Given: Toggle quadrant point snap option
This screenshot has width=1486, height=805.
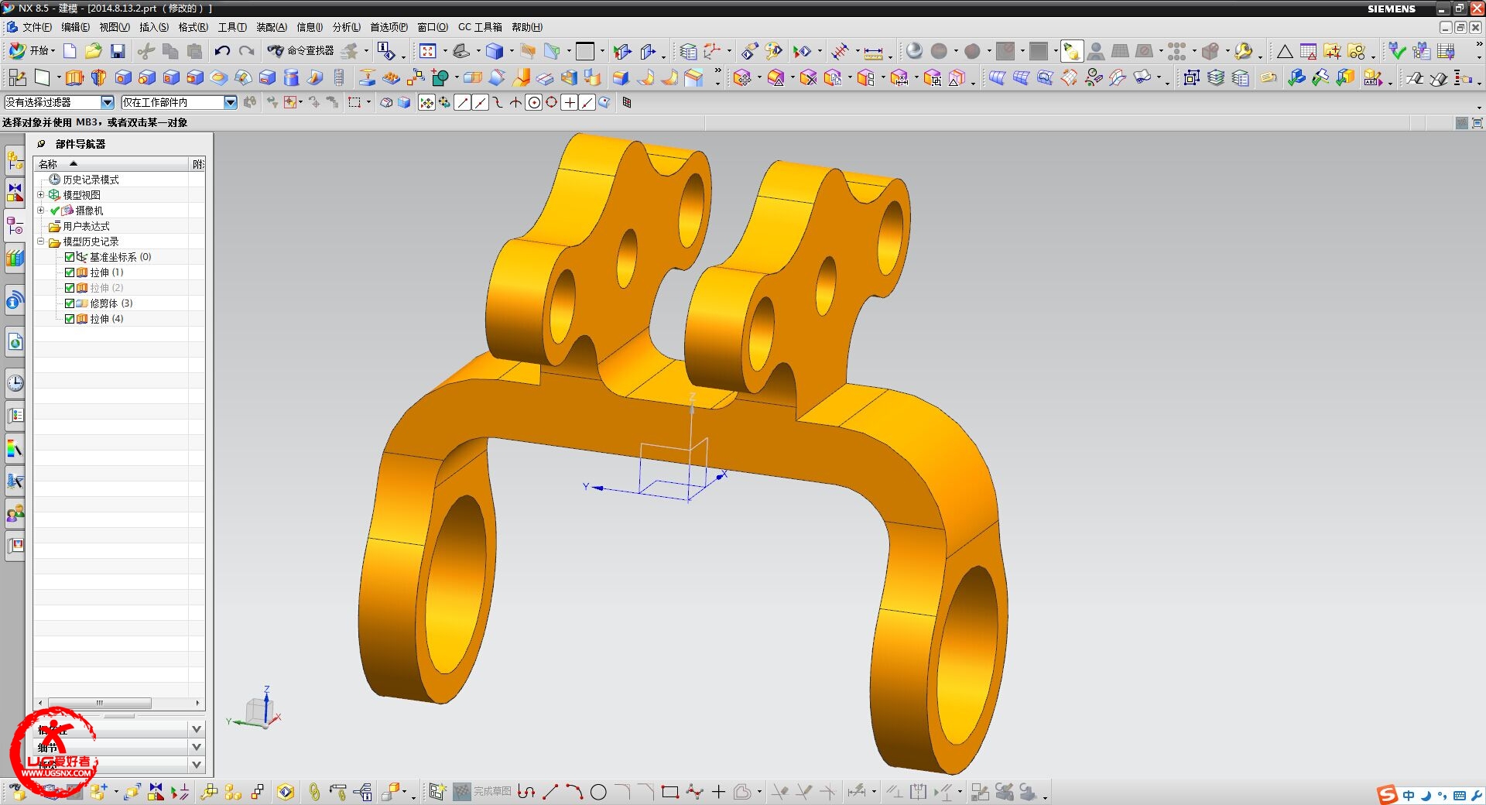Looking at the screenshot, I should 551,102.
